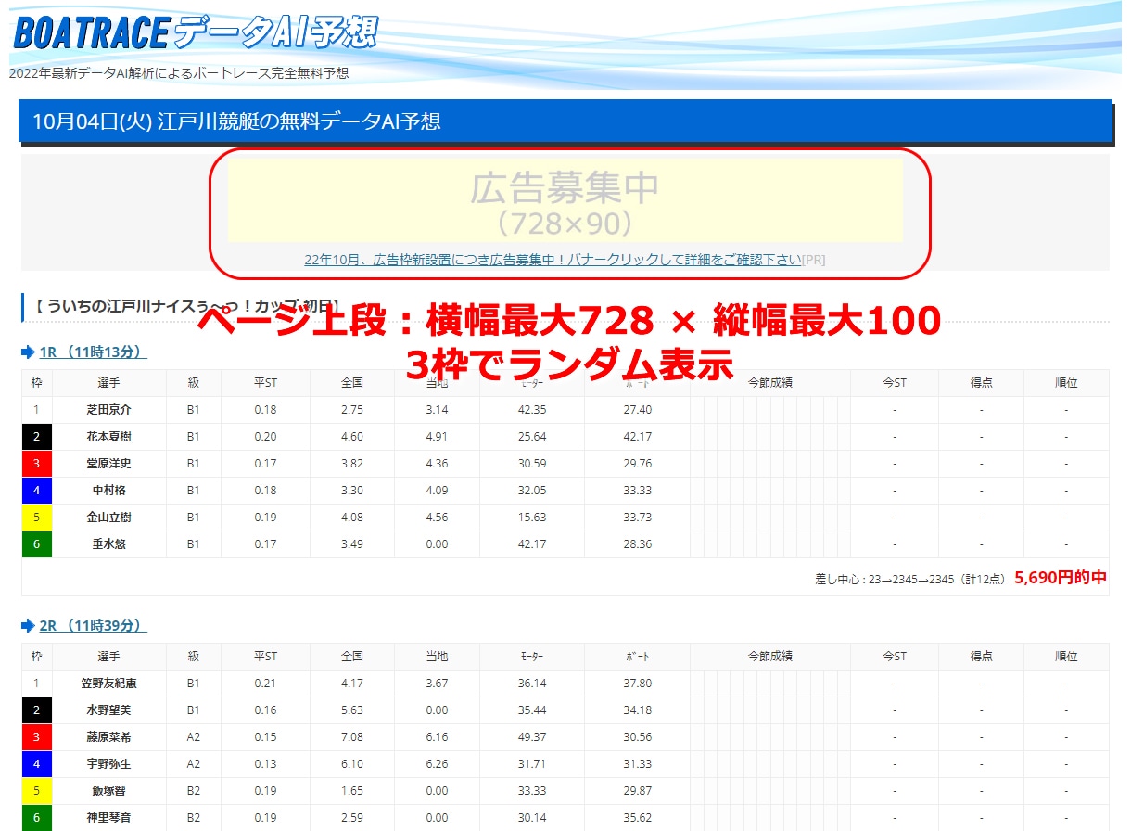Click 藤原菜希's motor rate 49.37

532,736
